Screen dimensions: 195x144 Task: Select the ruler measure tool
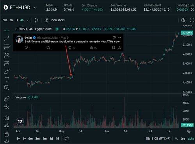click(7, 99)
